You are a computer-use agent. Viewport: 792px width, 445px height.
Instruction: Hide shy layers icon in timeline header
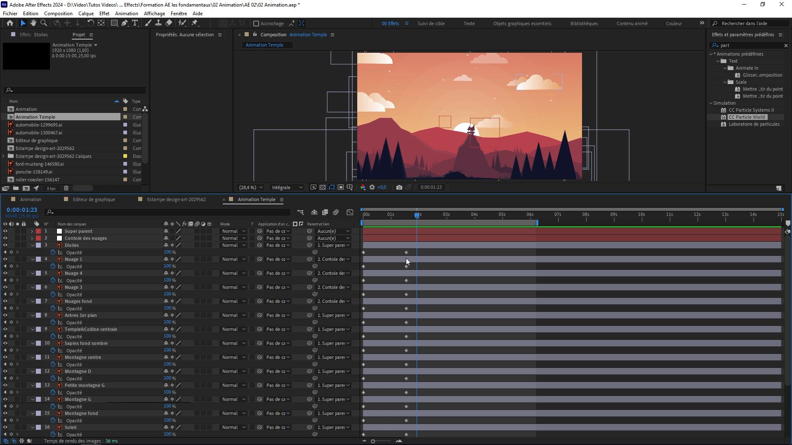[x=314, y=212]
